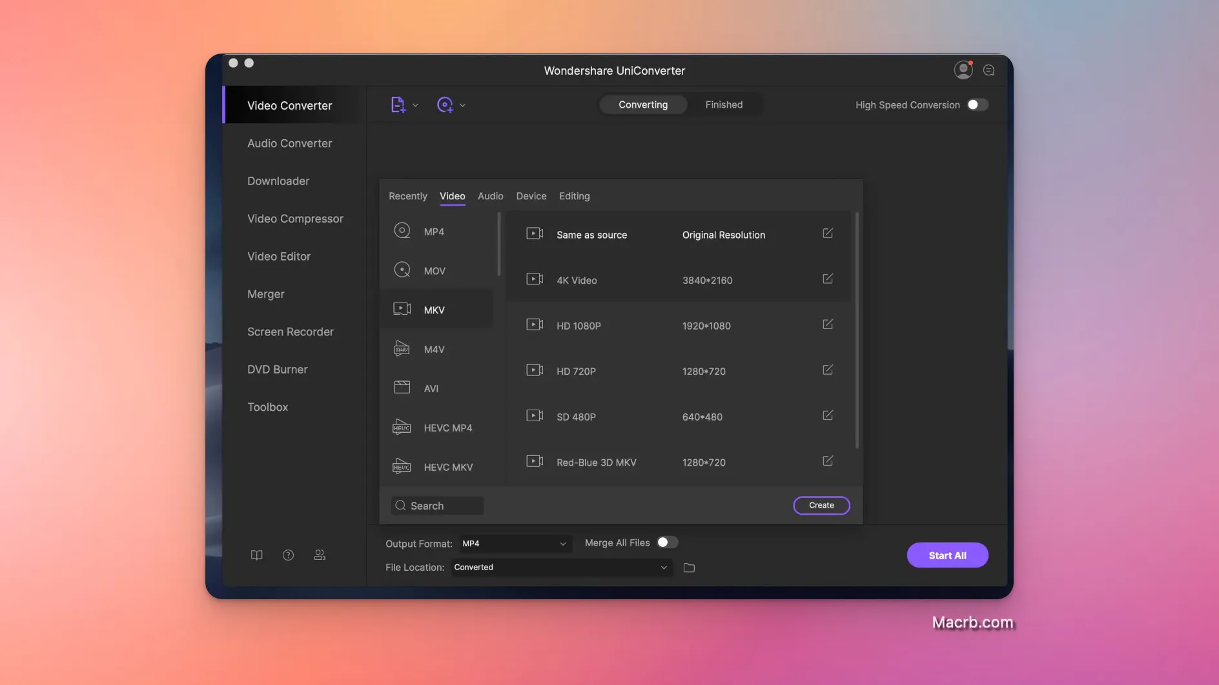This screenshot has width=1219, height=685.
Task: Open the help question mark icon
Action: [x=288, y=555]
